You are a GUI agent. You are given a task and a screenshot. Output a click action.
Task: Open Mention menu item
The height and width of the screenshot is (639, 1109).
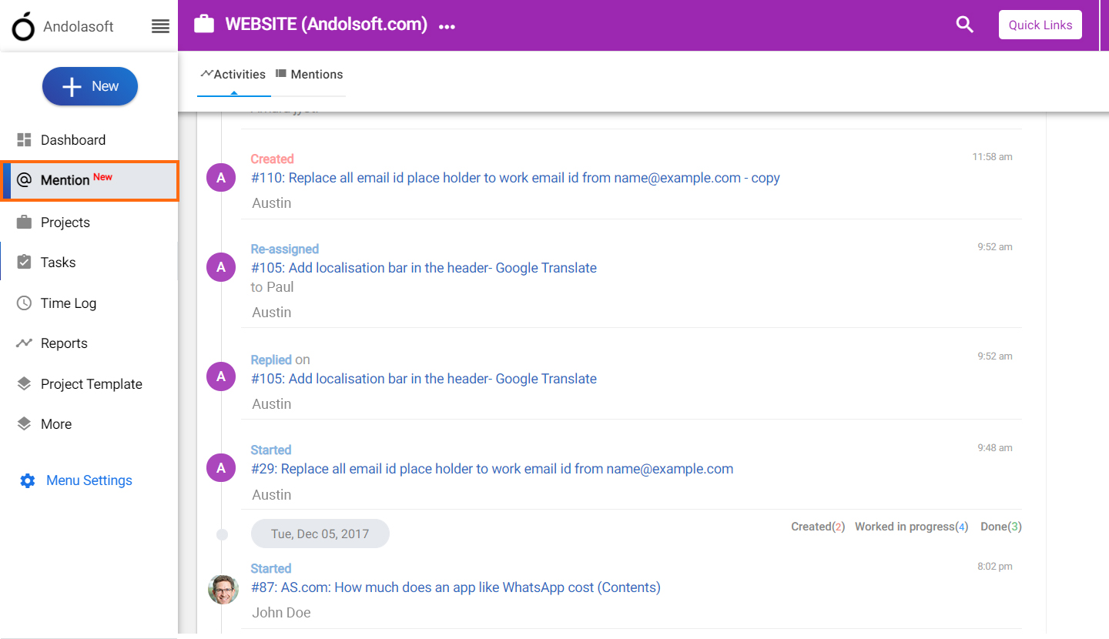click(90, 180)
